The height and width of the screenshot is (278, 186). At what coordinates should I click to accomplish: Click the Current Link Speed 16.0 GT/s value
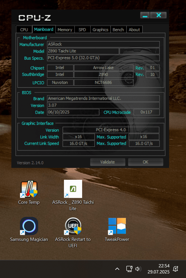tap(79, 143)
